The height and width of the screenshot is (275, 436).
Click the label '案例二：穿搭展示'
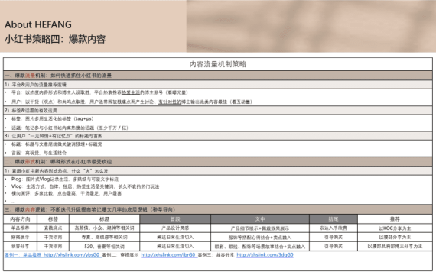(x=120, y=255)
